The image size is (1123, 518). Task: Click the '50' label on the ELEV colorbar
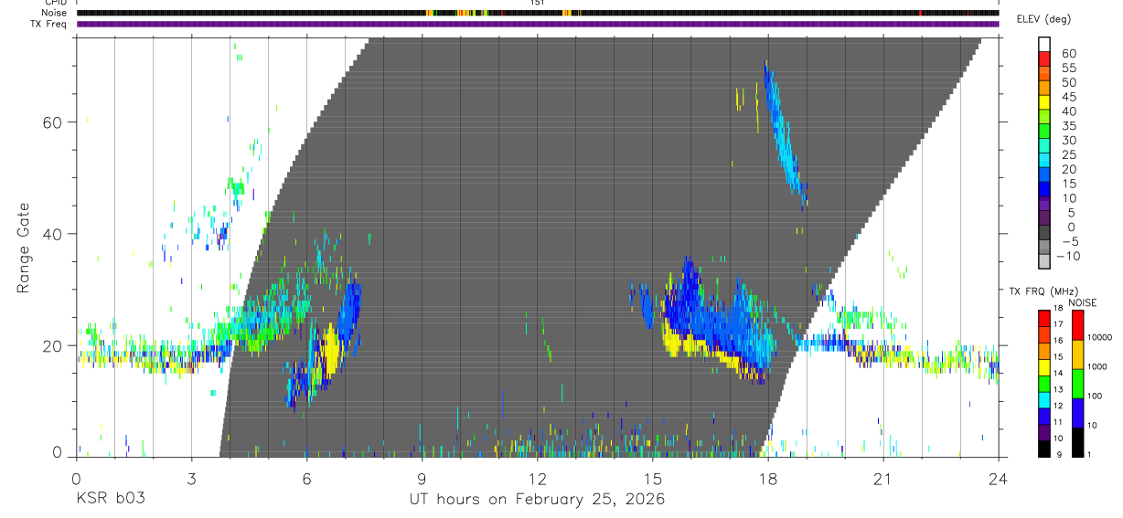coord(1069,83)
